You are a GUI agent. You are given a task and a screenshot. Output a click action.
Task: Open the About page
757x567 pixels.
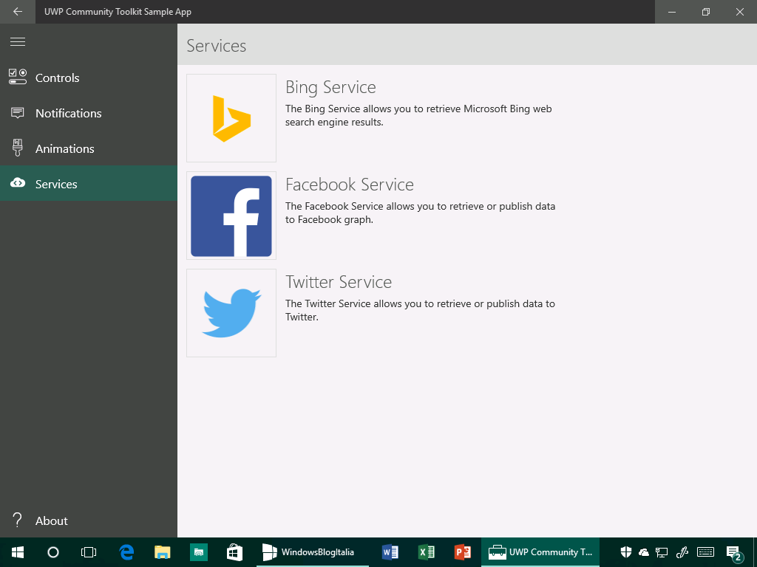[x=89, y=520]
